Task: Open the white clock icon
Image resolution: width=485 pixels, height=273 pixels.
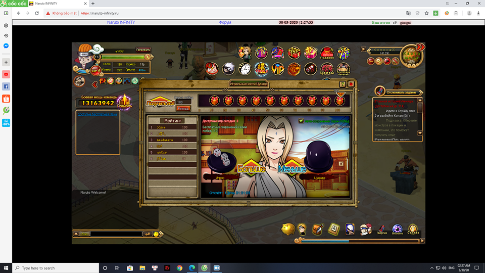Action: coord(245,69)
